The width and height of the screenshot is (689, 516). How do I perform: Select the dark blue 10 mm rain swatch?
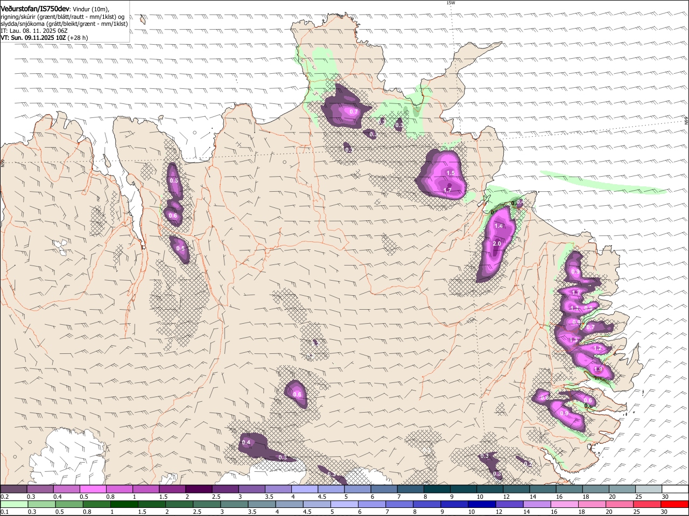coord(482,505)
